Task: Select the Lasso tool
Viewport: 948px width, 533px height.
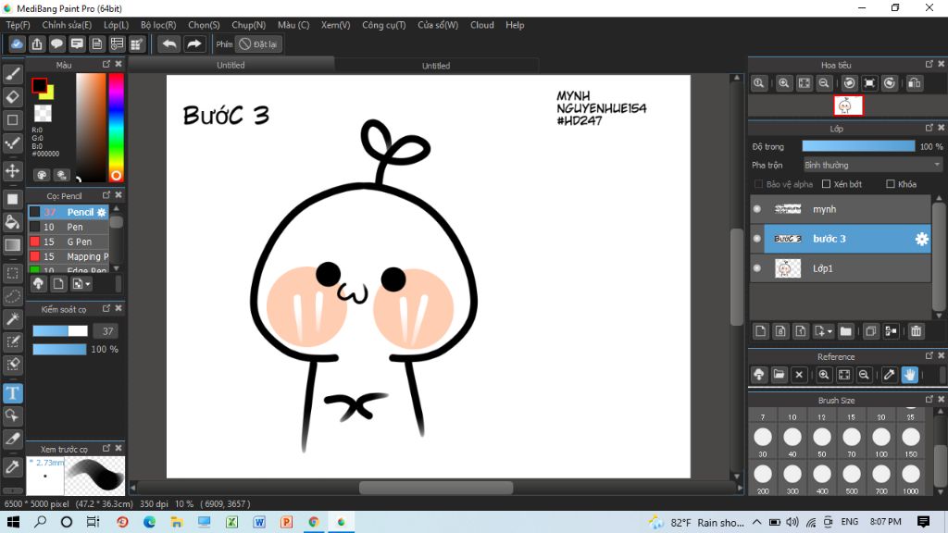Action: click(13, 296)
